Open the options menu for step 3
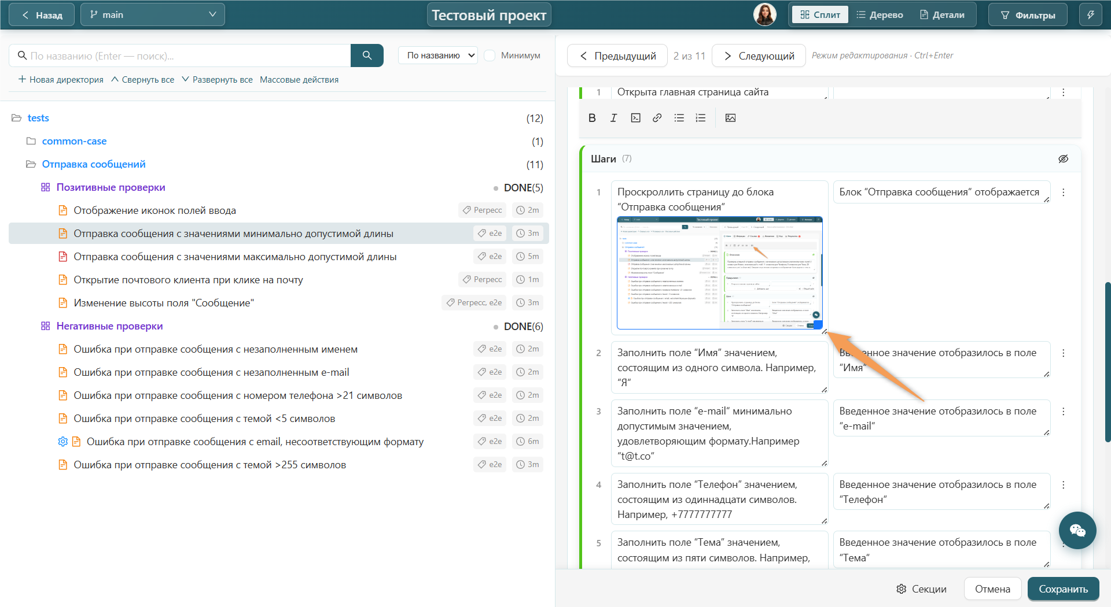 1064,412
